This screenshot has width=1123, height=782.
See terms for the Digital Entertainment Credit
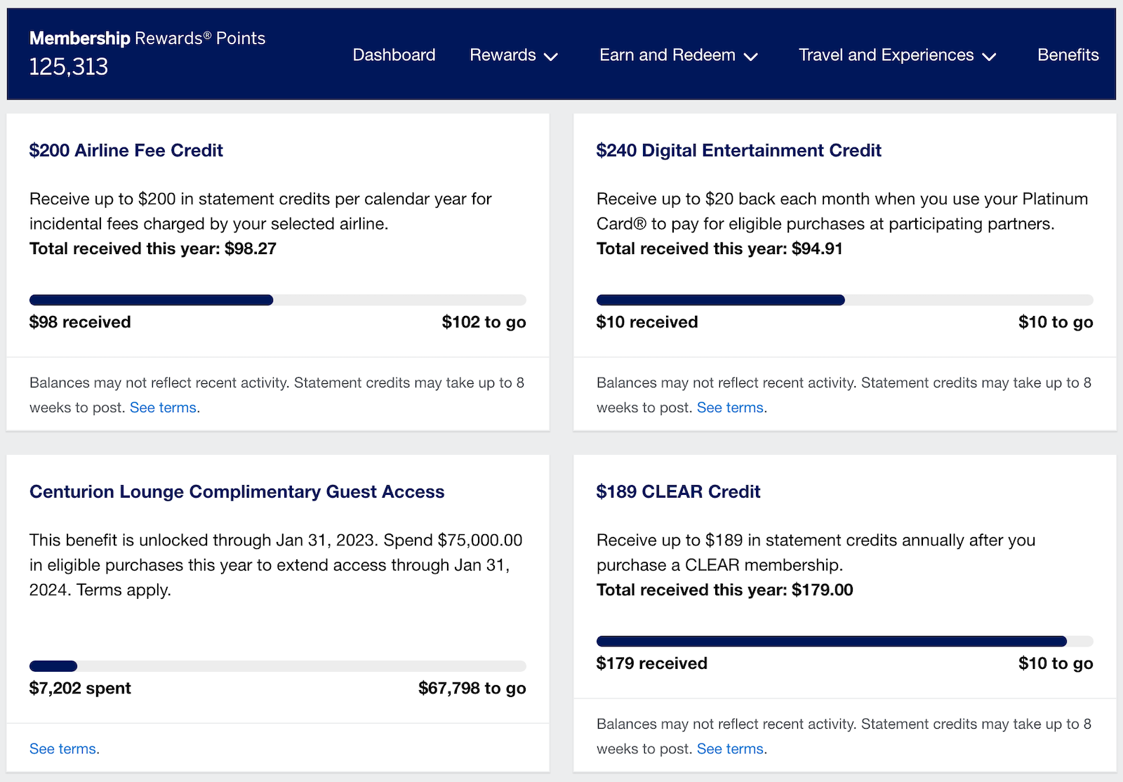pyautogui.click(x=729, y=407)
